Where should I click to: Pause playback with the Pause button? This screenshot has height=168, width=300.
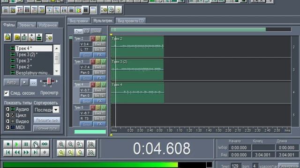[26, 144]
